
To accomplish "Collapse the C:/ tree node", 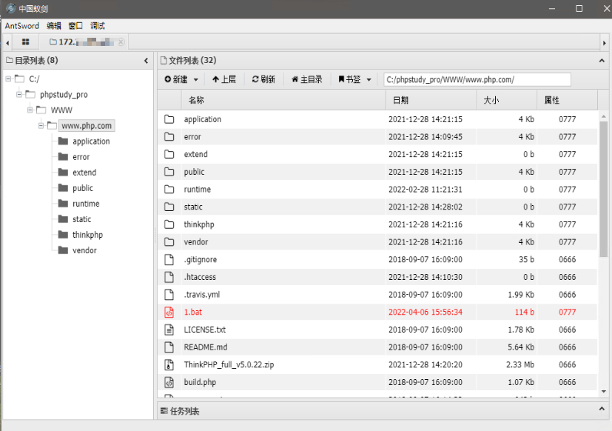I will (8, 79).
